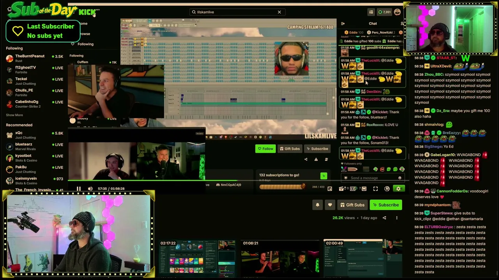Open the user profile avatar menu
Viewport: 499px width, 280px height.
(x=397, y=12)
